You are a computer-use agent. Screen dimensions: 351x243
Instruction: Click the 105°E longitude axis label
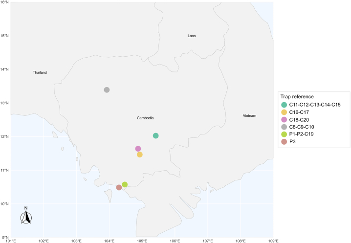click(142, 241)
